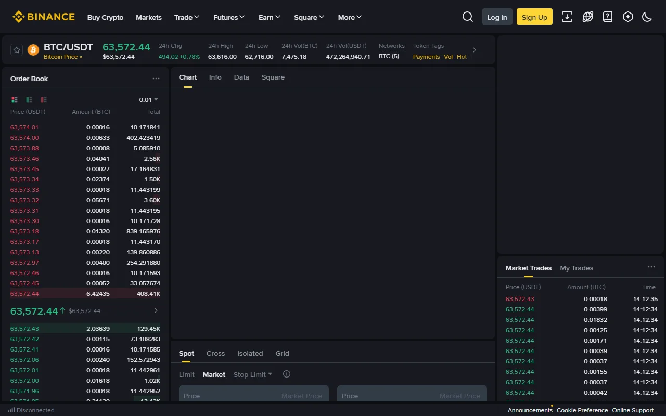Screen dimensions: 666x416
Task: Open the Square dropdown in the top nav
Action: coord(309,17)
